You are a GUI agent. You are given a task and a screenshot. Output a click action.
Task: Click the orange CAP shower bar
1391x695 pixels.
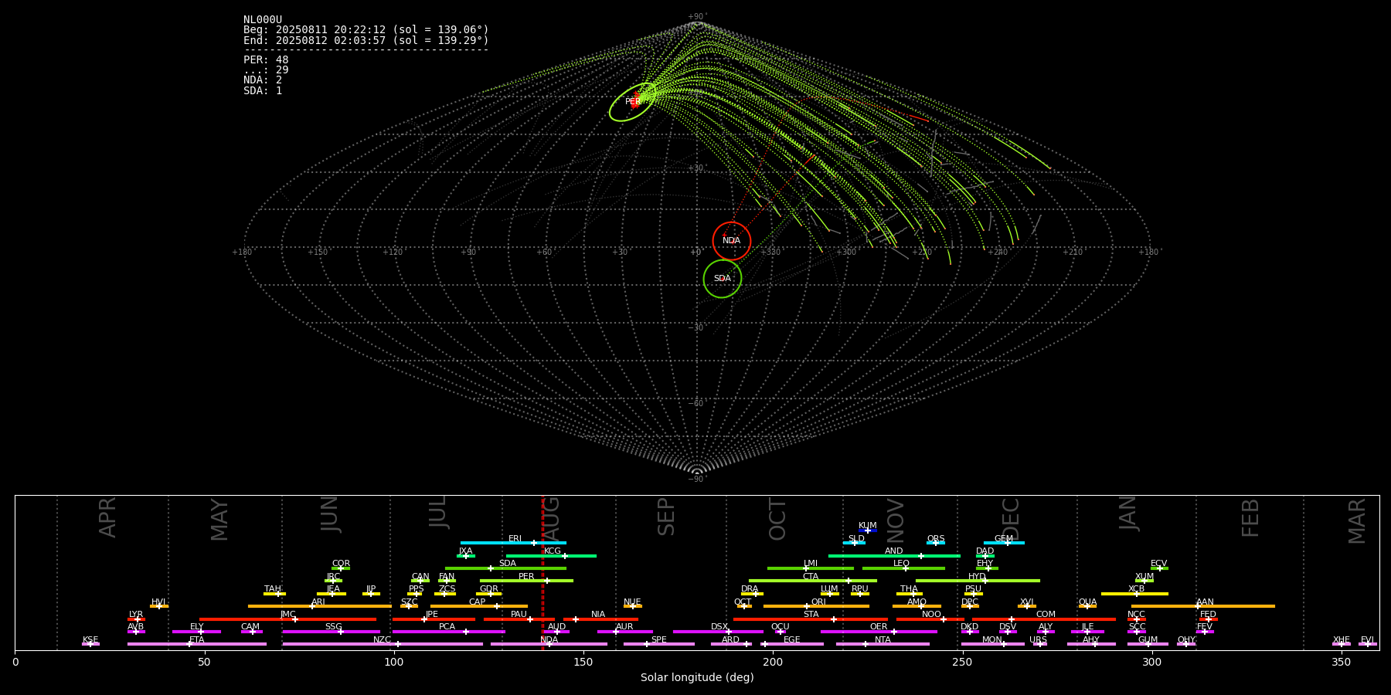pos(479,606)
